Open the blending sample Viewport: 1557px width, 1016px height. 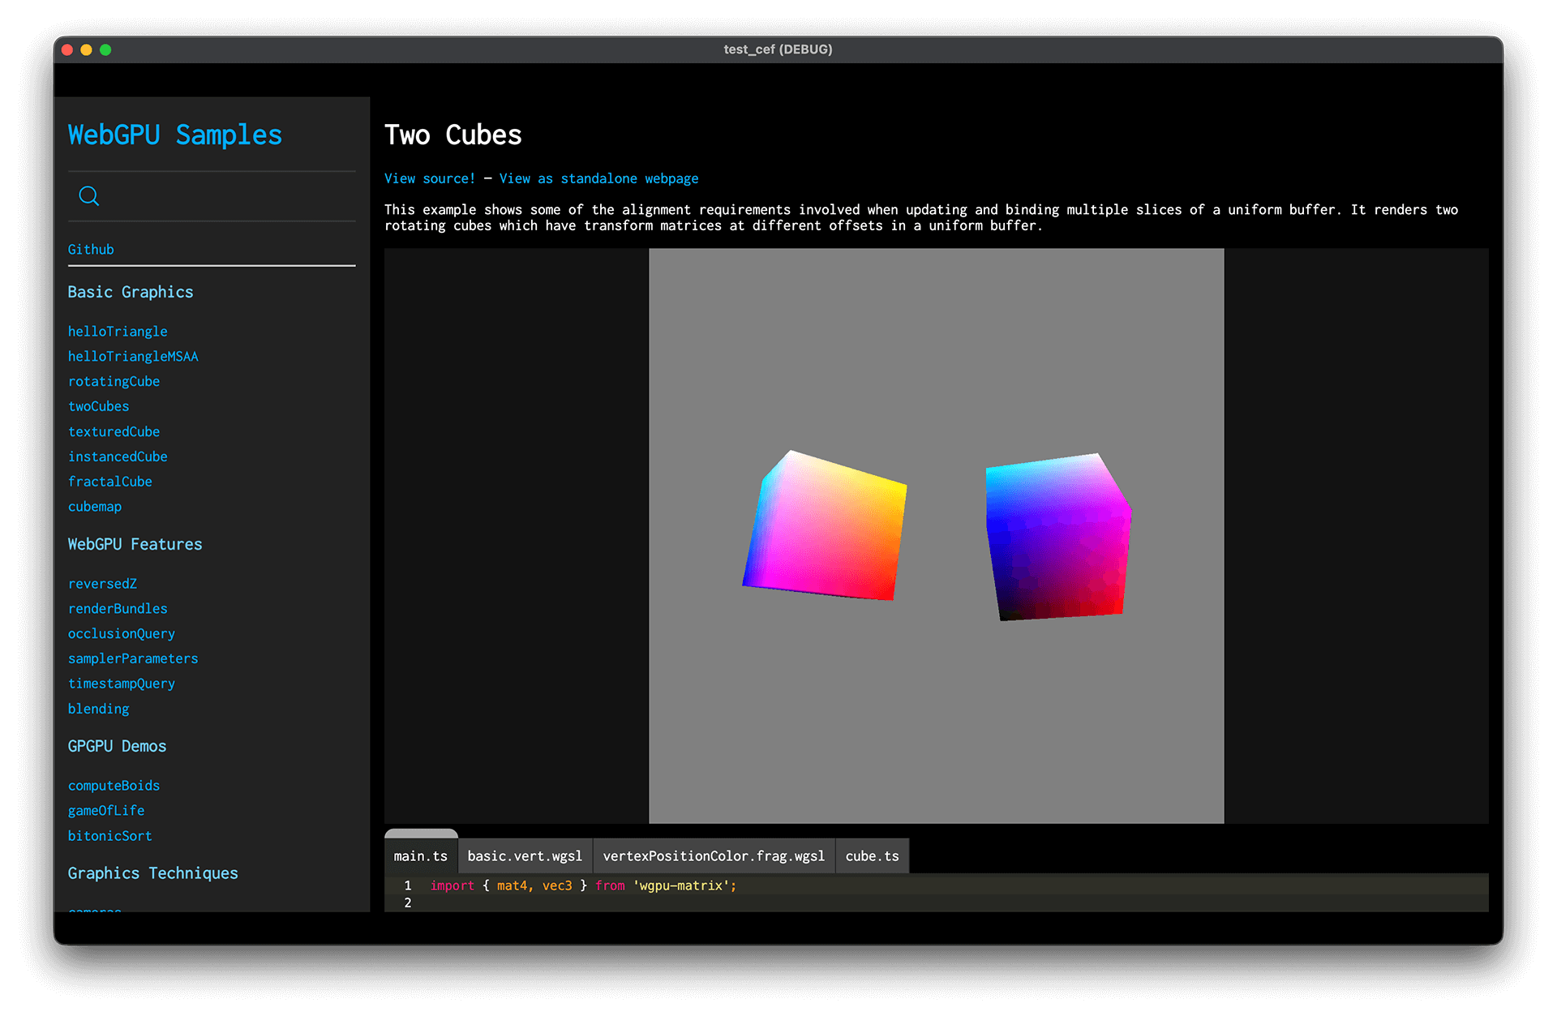[x=99, y=709]
